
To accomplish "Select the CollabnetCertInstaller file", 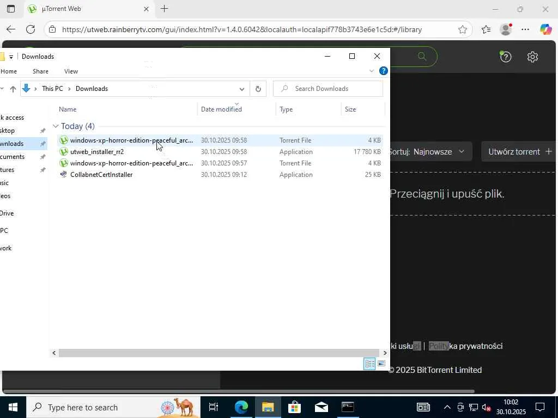I will click(x=220, y=175).
